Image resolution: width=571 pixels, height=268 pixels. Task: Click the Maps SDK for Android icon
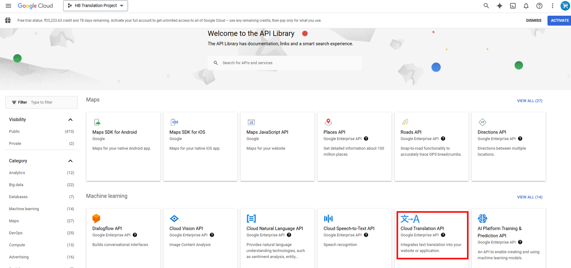tap(97, 122)
